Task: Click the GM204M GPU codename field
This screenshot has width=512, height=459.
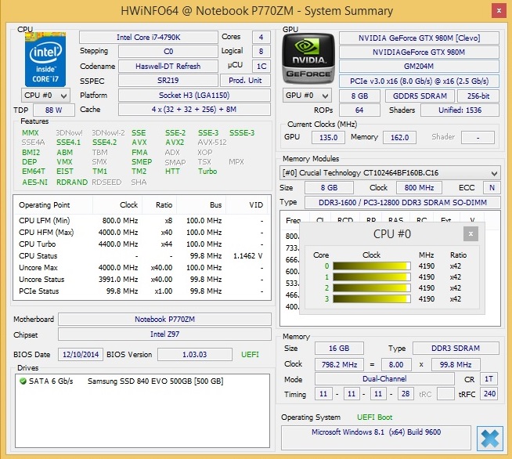Action: (420, 66)
